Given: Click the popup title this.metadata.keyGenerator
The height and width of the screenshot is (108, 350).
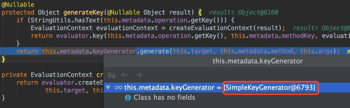Looking at the screenshot, I should tap(258, 61).
